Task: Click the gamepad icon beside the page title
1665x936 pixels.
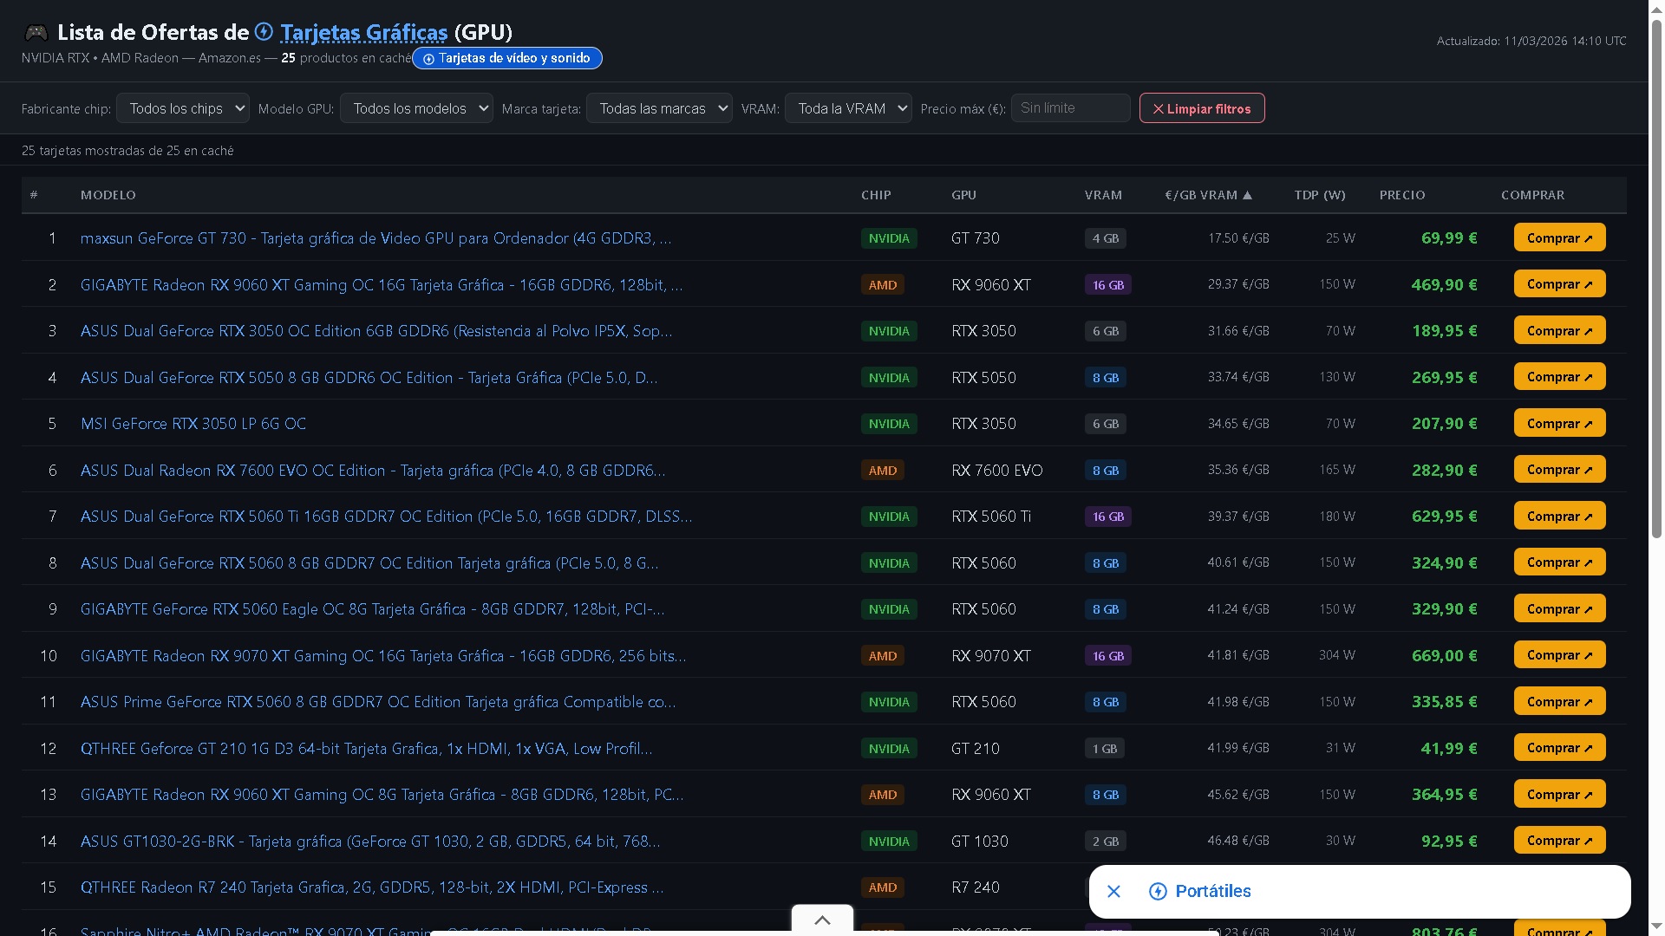Action: (x=36, y=33)
